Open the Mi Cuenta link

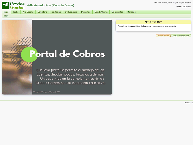tap(187, 6)
